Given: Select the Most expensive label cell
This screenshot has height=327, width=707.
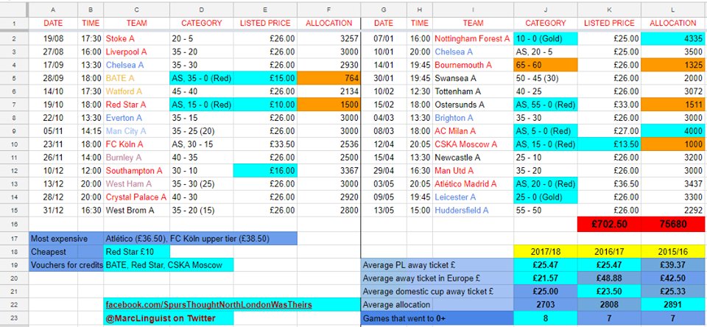Looking at the screenshot, I should 66,239.
